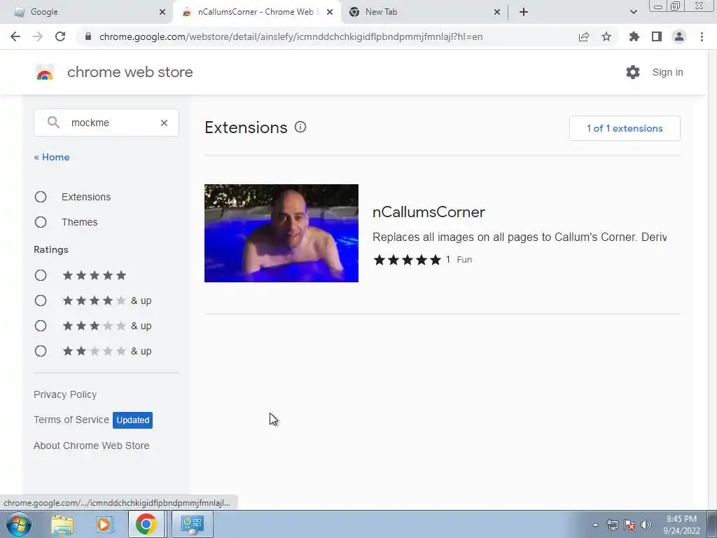This screenshot has height=538, width=717.
Task: Click the Chrome taskbar icon
Action: (146, 524)
